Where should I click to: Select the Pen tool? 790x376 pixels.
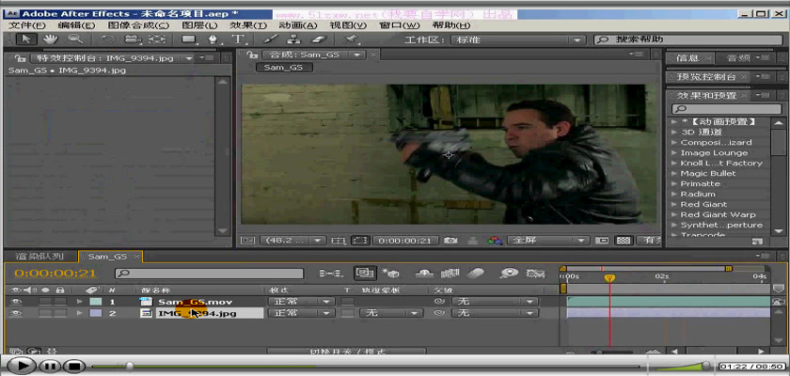click(213, 39)
